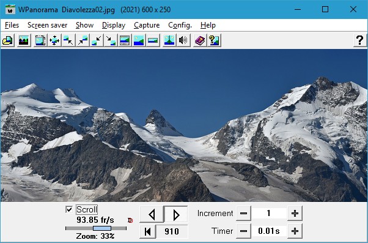
Task: Open the Show menu
Action: 85,25
